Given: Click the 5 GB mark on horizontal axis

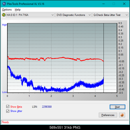Looking at the screenshot, I should pyautogui.click(x=117, y=96).
